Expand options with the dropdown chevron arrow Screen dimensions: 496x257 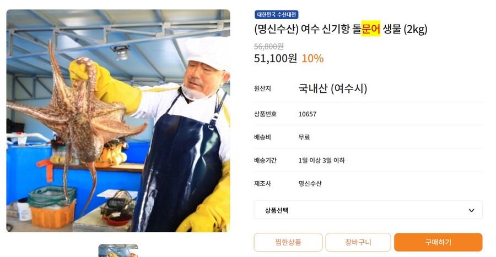click(471, 210)
